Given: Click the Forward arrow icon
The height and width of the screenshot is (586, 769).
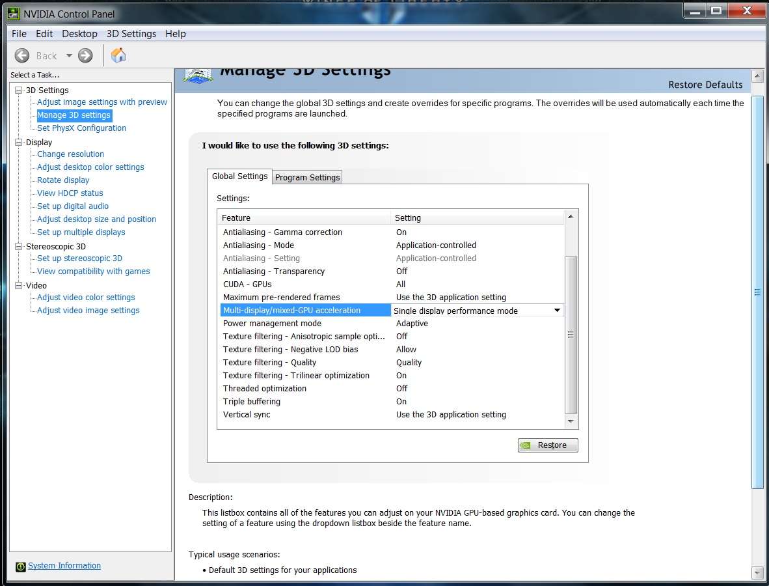Looking at the screenshot, I should pyautogui.click(x=85, y=55).
